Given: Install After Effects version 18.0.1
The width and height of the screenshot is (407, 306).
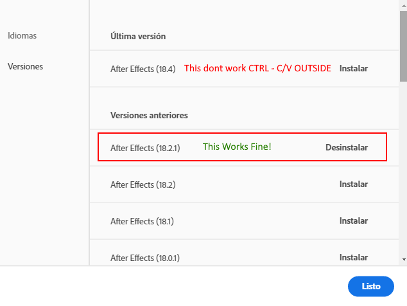Looking at the screenshot, I should coord(354,258).
